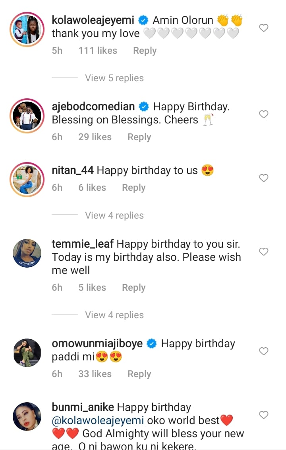Screen dimensions: 286x450
Task: Reply to omowunmiajiboye's comment
Action: (139, 374)
